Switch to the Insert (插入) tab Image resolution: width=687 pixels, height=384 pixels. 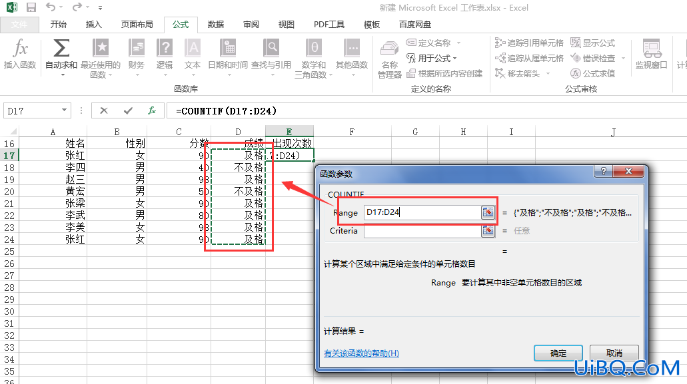(93, 25)
